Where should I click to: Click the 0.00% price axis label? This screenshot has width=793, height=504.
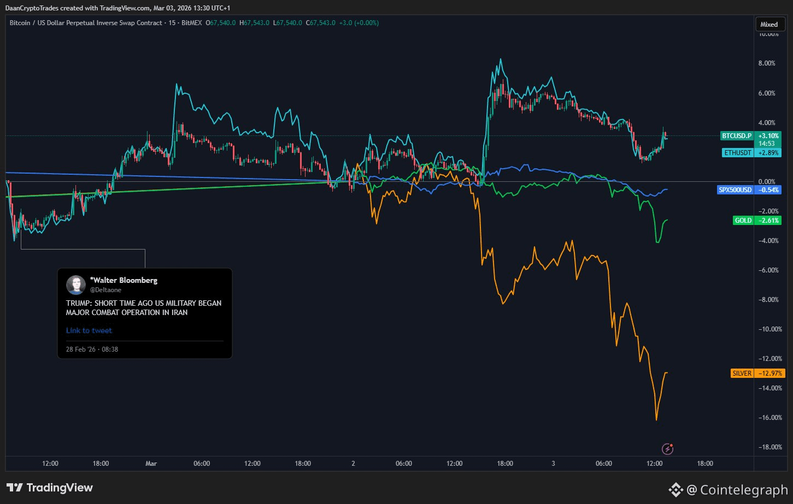pyautogui.click(x=766, y=182)
